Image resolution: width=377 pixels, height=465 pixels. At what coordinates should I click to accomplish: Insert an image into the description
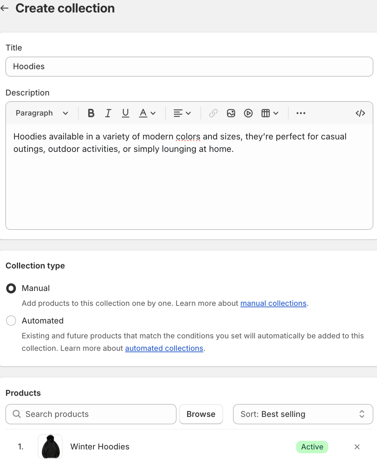231,113
